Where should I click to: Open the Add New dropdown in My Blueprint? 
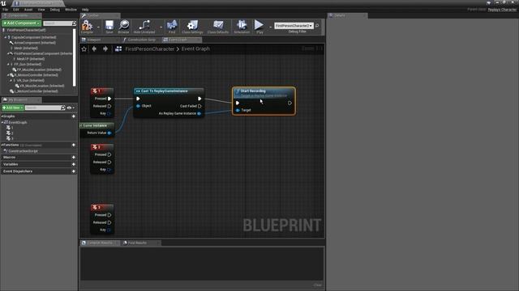13,108
